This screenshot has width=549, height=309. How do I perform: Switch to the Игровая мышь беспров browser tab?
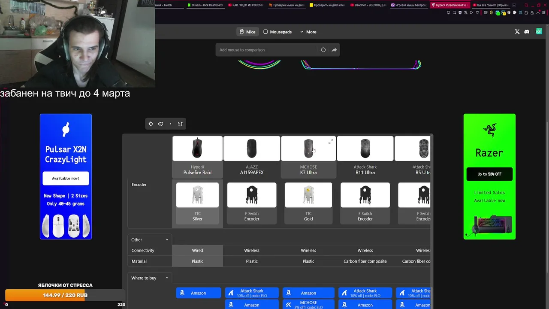coord(409,5)
